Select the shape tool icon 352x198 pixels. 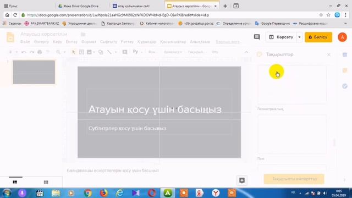[x=101, y=52]
